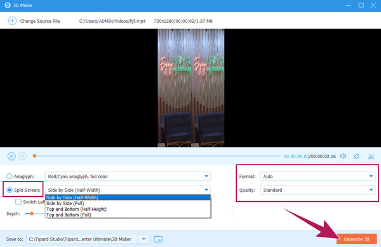Viewport: 381px width, 247px height.
Task: Choose Top and Bottom (Full) option
Action: click(x=128, y=215)
